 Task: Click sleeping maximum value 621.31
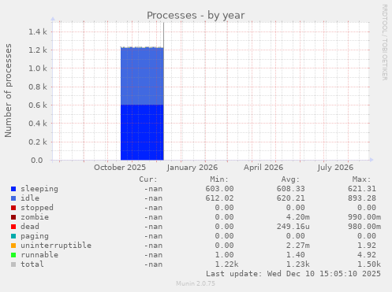tap(362, 189)
